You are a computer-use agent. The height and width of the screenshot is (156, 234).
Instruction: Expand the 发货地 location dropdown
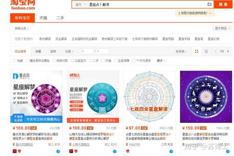(181, 51)
